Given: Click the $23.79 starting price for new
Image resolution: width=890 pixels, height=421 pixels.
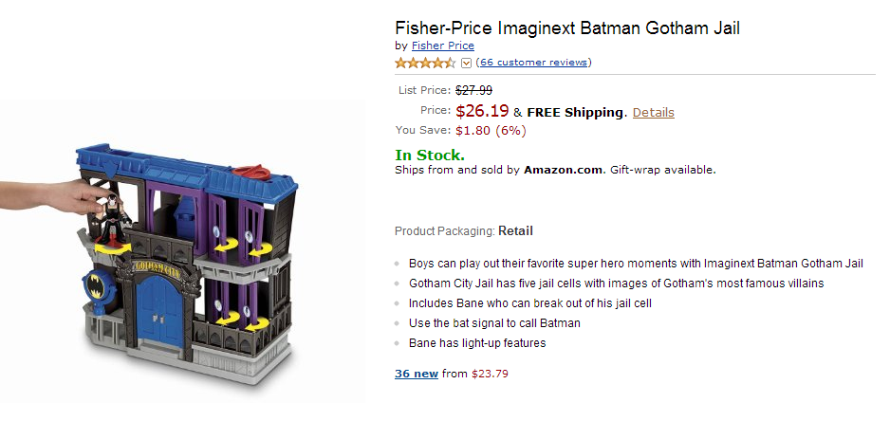Looking at the screenshot, I should 490,374.
